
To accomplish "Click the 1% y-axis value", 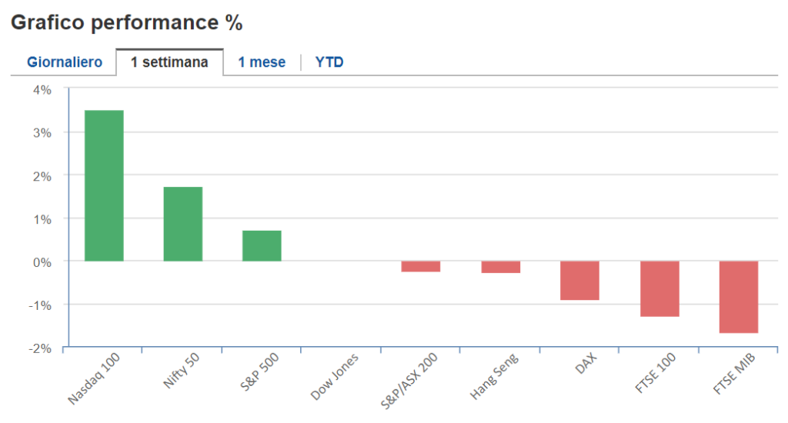I will click(x=42, y=219).
